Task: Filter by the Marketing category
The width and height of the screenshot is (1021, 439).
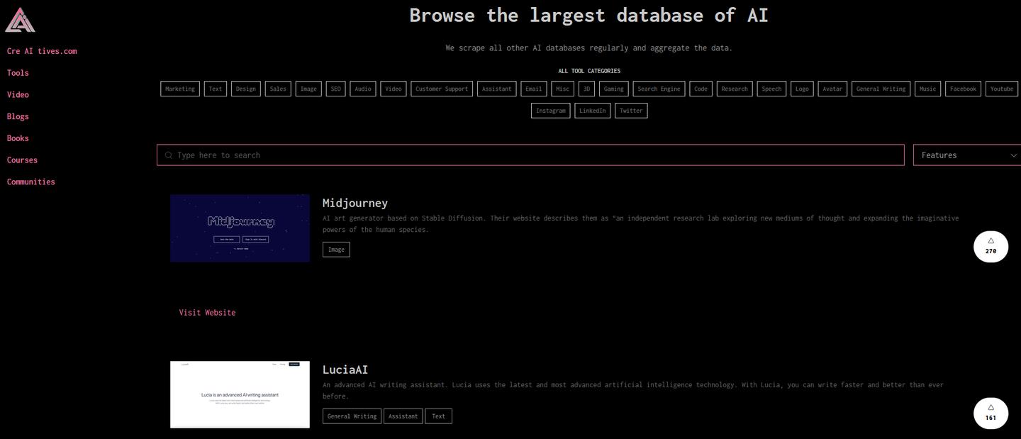Action: [x=180, y=89]
